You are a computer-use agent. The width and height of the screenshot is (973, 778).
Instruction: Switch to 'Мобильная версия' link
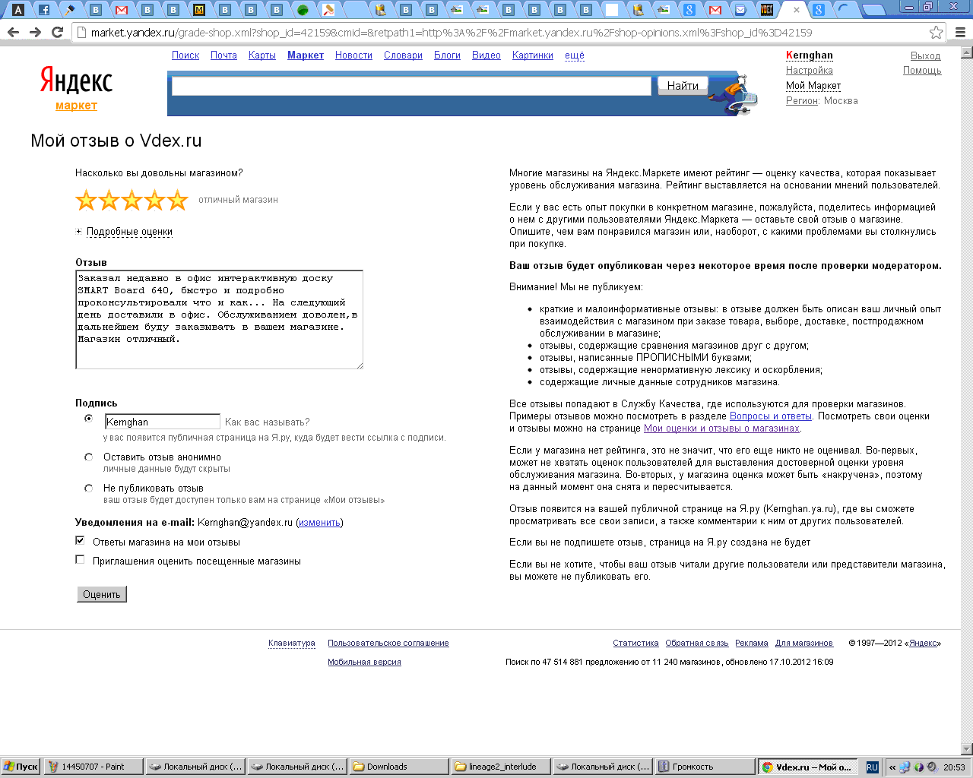click(364, 663)
